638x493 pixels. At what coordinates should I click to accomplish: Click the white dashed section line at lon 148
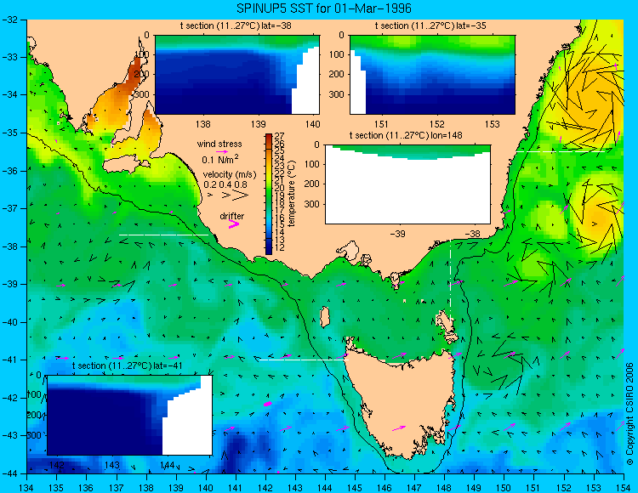click(x=450, y=281)
